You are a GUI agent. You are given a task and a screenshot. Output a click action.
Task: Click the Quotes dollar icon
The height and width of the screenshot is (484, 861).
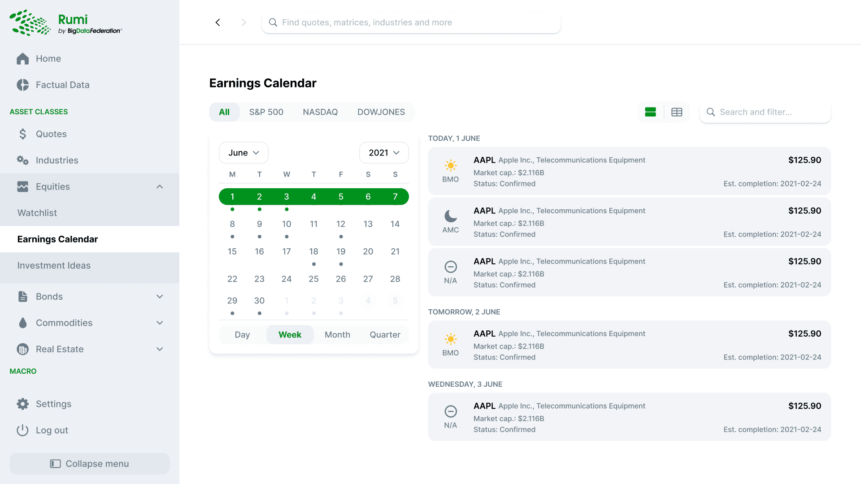(23, 134)
